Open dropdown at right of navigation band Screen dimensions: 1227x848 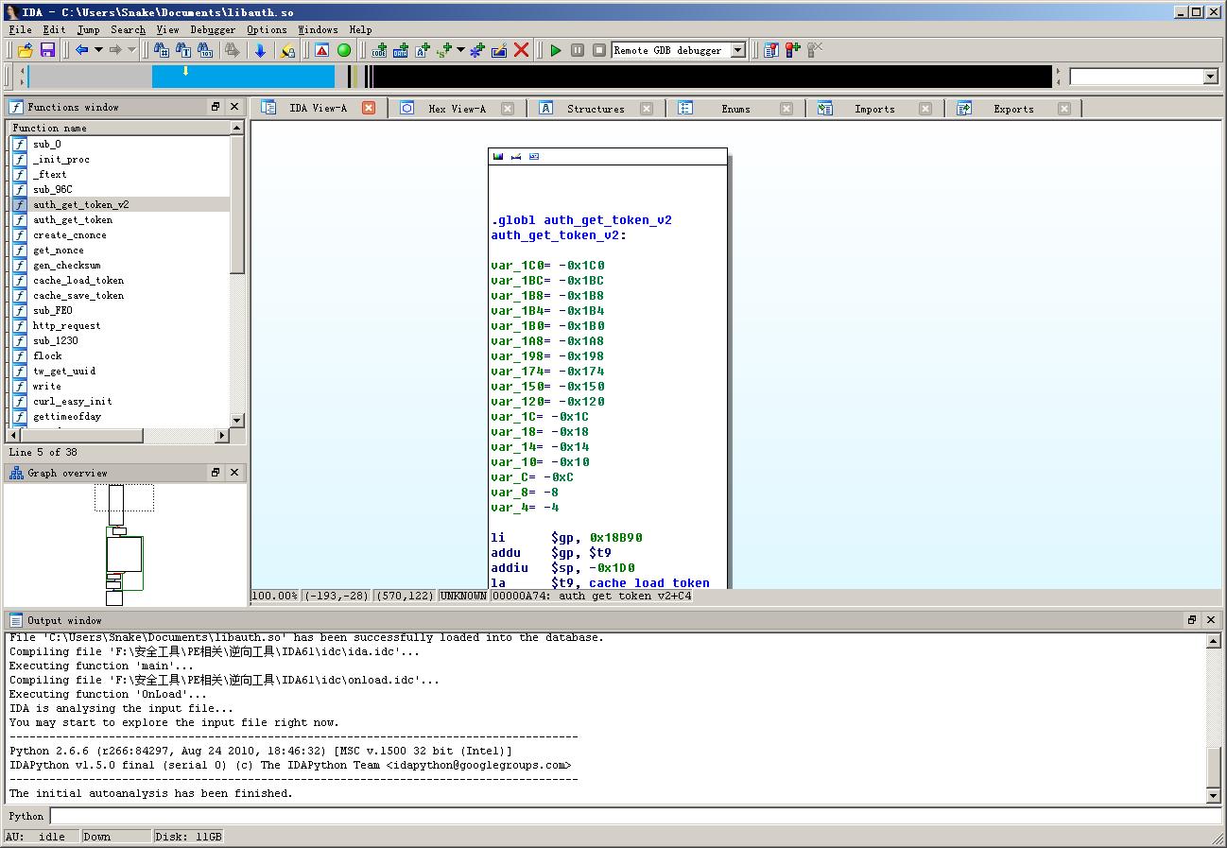point(1210,77)
